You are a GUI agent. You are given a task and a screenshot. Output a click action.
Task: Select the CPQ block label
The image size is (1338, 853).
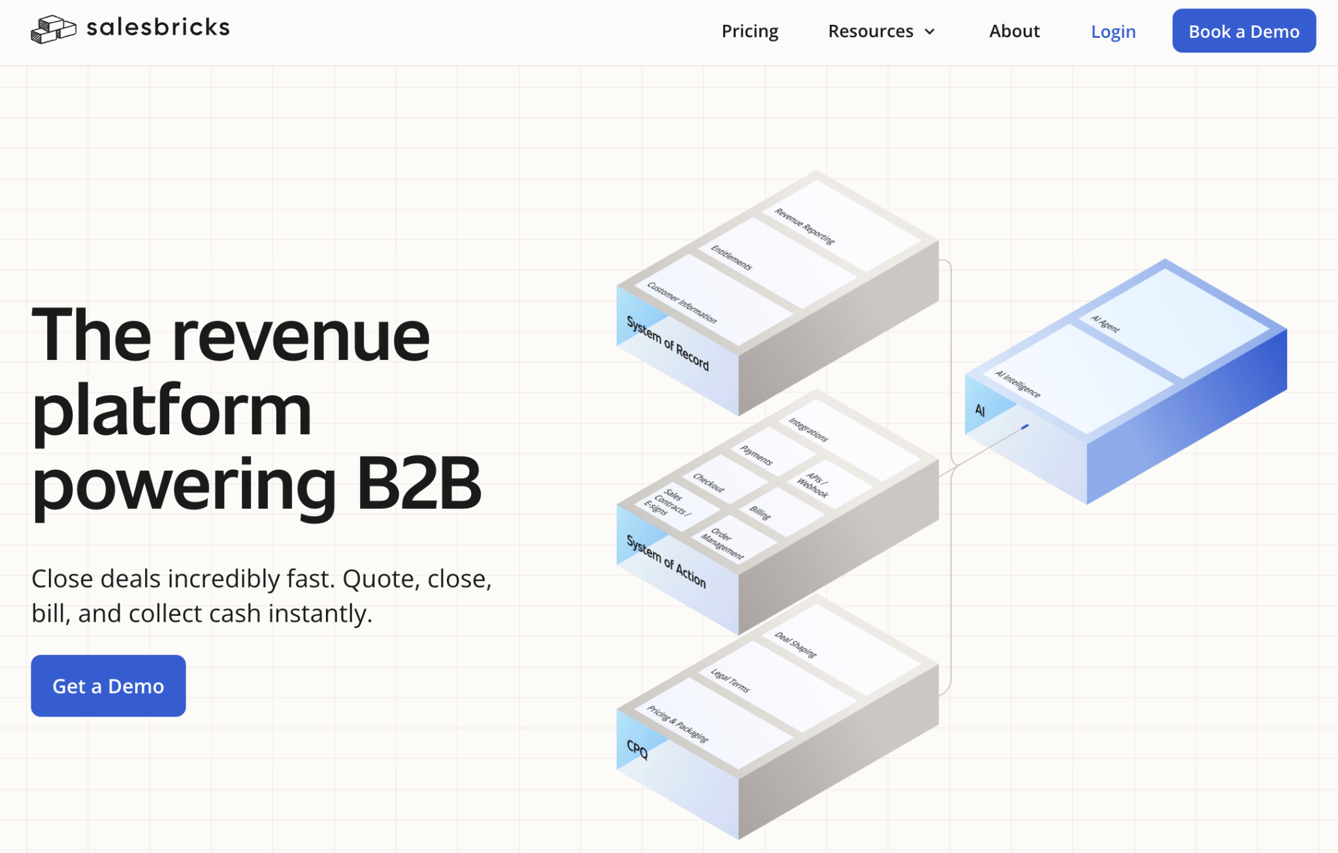[637, 749]
